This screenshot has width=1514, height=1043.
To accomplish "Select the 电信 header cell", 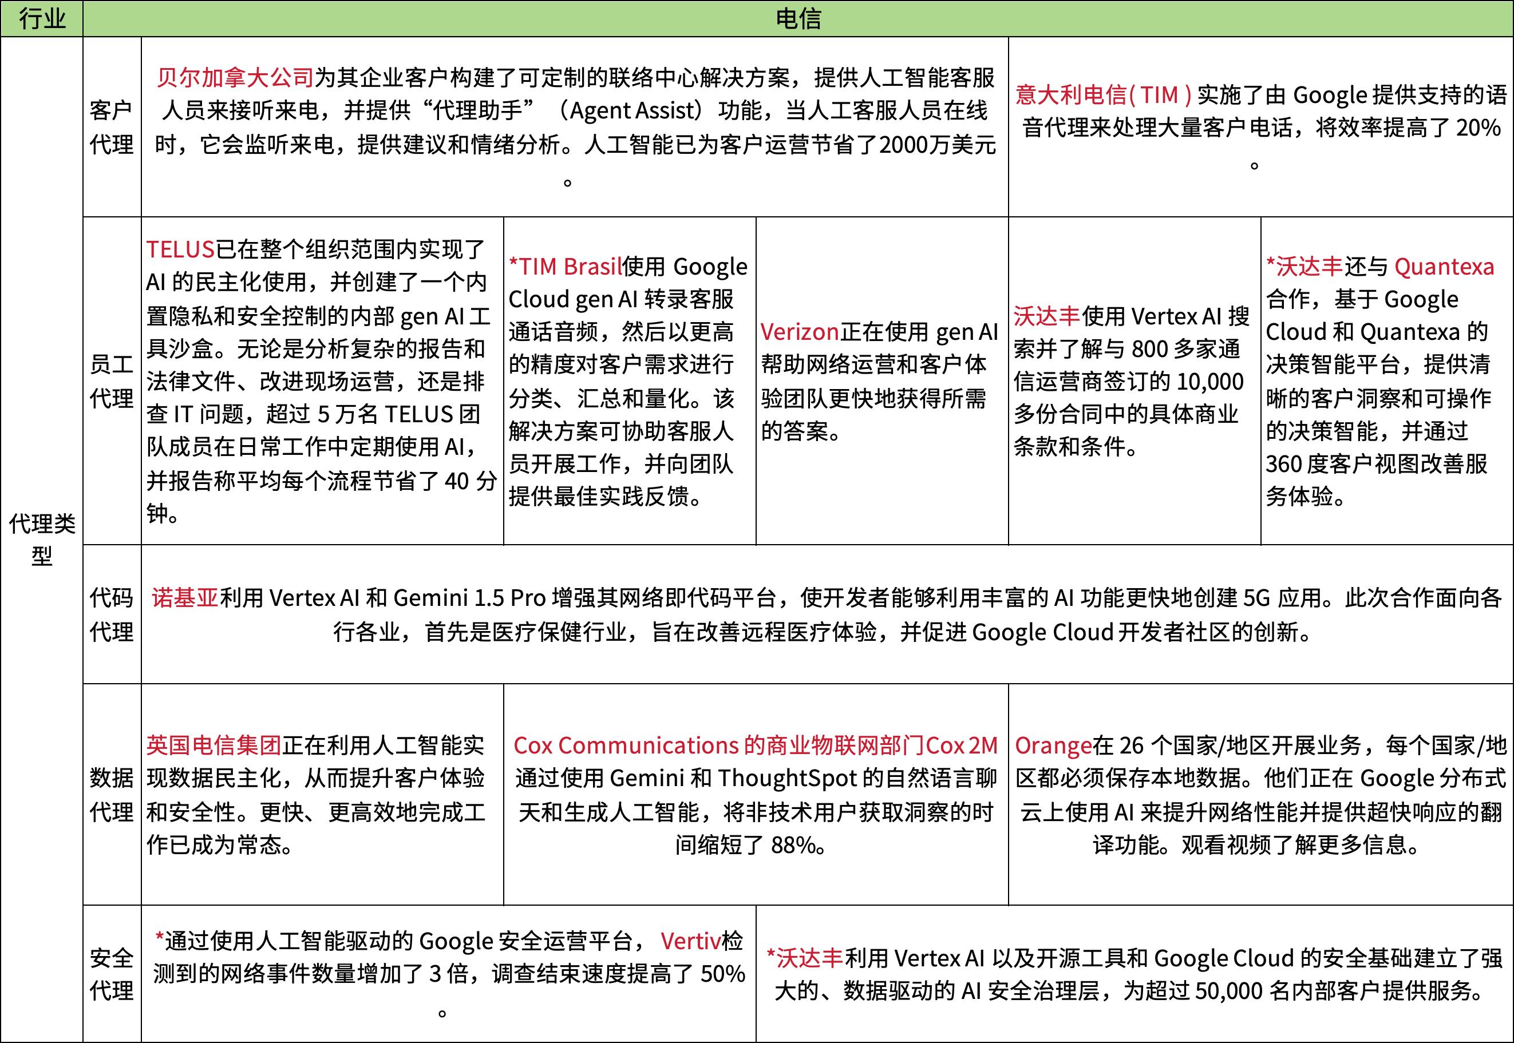I will [798, 18].
